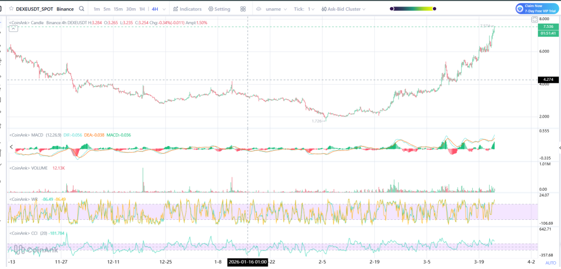Click the left handle of color gradient slider

click(x=392, y=9)
